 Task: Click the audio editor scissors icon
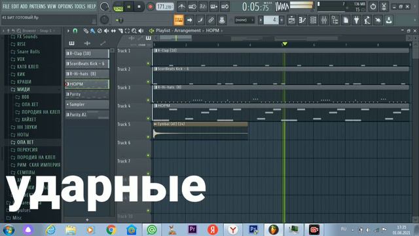click(384, 7)
